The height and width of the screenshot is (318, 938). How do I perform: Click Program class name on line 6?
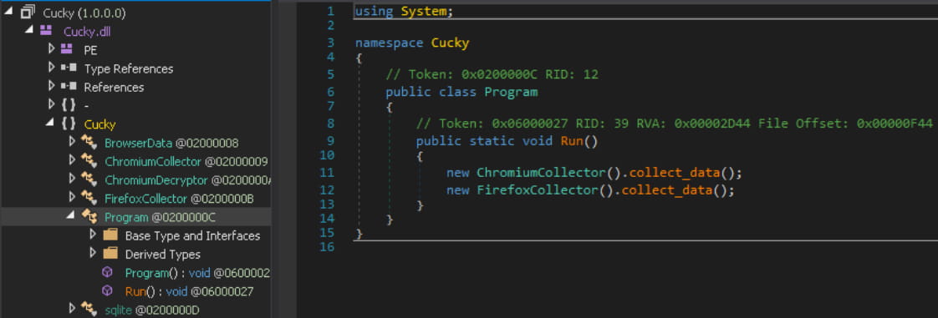coord(511,92)
